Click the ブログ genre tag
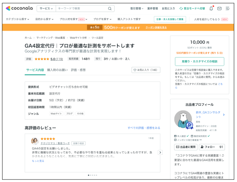This screenshot has width=237, height=182. click(69, 114)
